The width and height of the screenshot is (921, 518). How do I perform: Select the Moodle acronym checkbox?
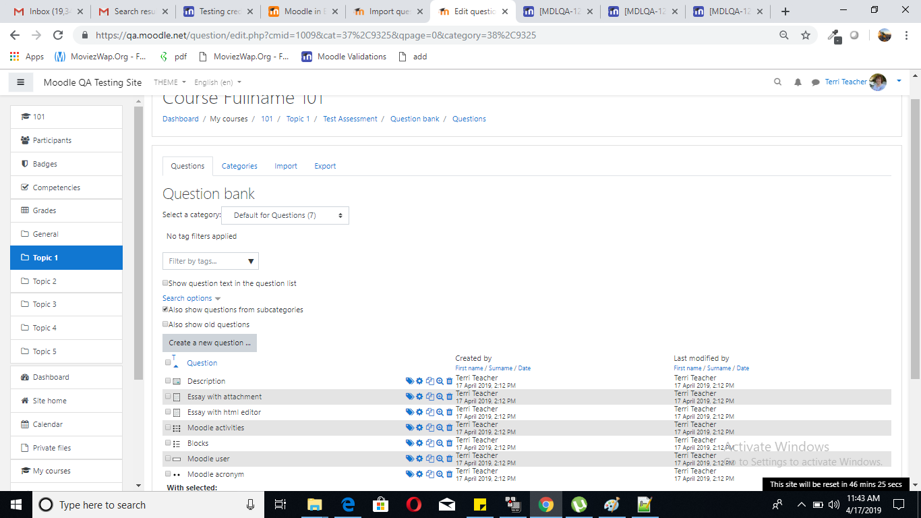click(x=168, y=474)
